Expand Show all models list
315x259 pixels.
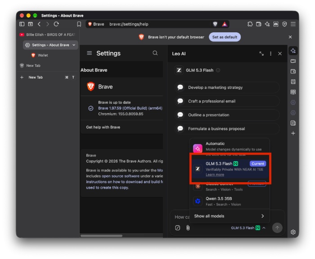(229, 216)
